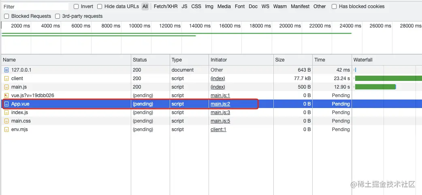Click the icon beside main.css
Screen dimensions: 422x195
tap(6, 121)
